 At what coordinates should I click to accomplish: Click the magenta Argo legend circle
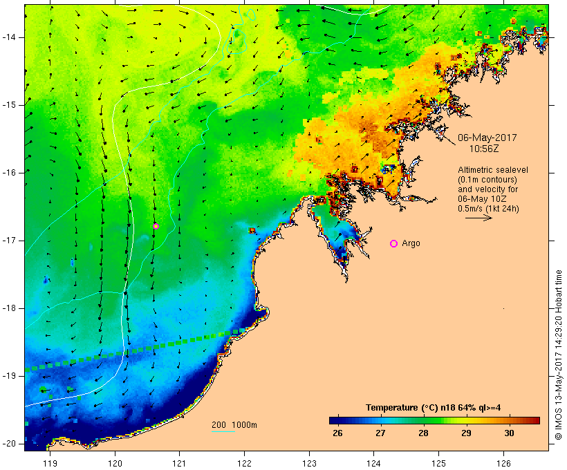(394, 244)
